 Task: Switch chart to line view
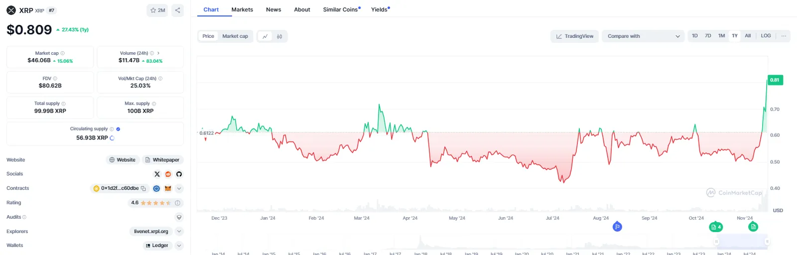(265, 36)
